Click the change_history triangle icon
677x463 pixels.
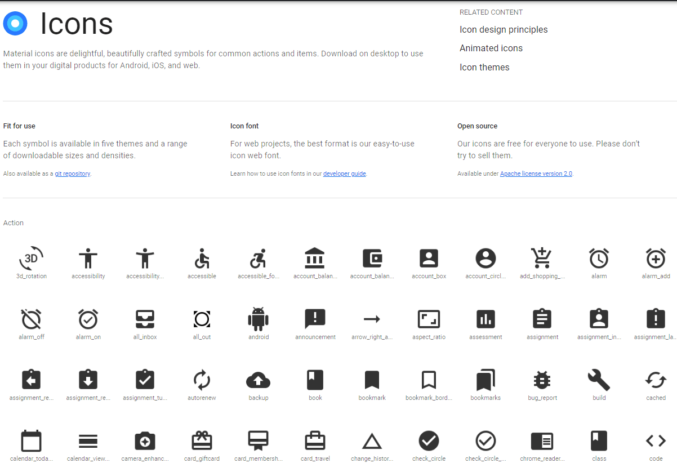point(372,441)
